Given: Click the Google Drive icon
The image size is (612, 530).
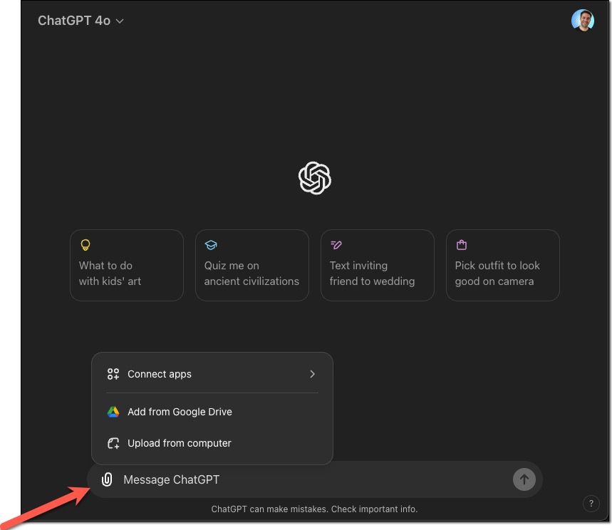Looking at the screenshot, I should pyautogui.click(x=113, y=412).
